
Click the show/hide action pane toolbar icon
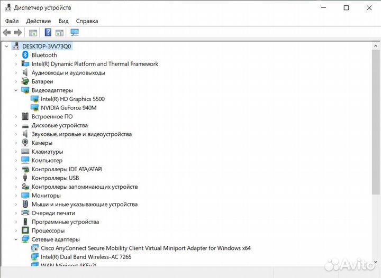(59, 33)
